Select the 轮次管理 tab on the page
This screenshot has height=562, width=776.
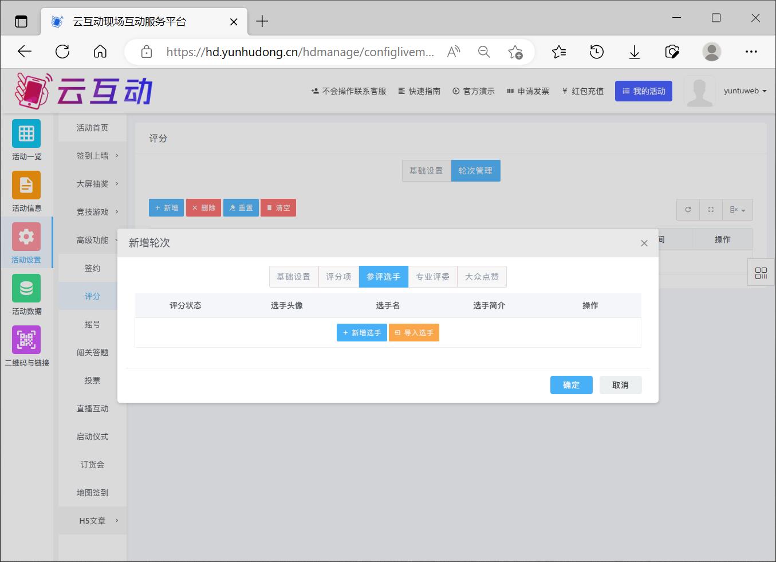click(x=475, y=171)
